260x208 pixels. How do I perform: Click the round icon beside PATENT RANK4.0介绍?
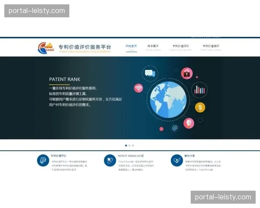[x=110, y=160]
